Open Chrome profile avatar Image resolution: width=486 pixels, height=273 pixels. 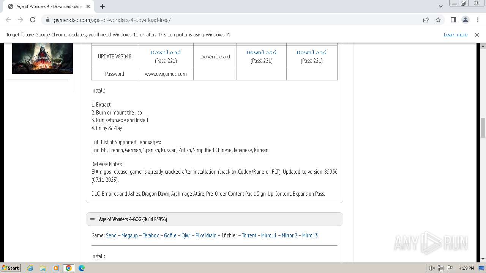(x=465, y=20)
